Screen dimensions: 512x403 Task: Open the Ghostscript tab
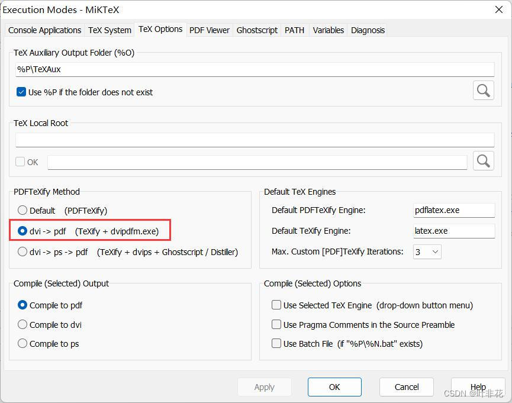257,30
